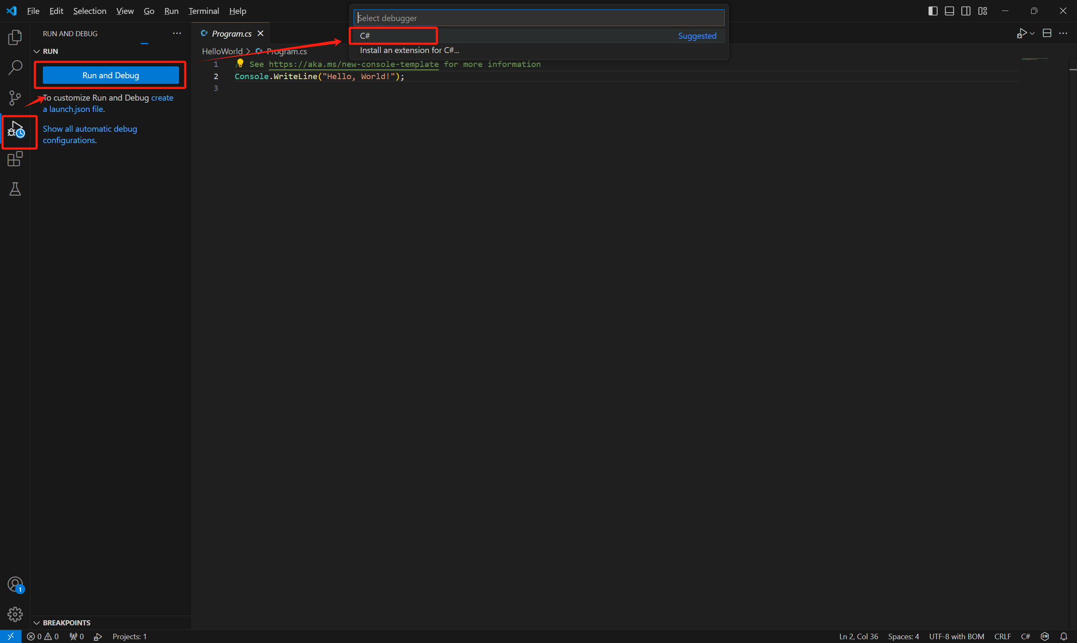Click C# language mode in status bar
Viewport: 1077px width, 643px height.
pyautogui.click(x=1026, y=636)
